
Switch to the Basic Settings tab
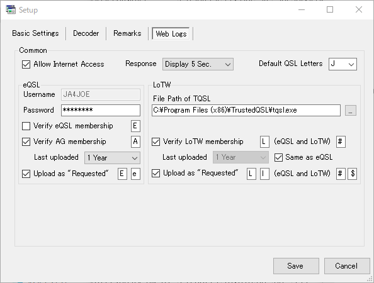(x=35, y=33)
